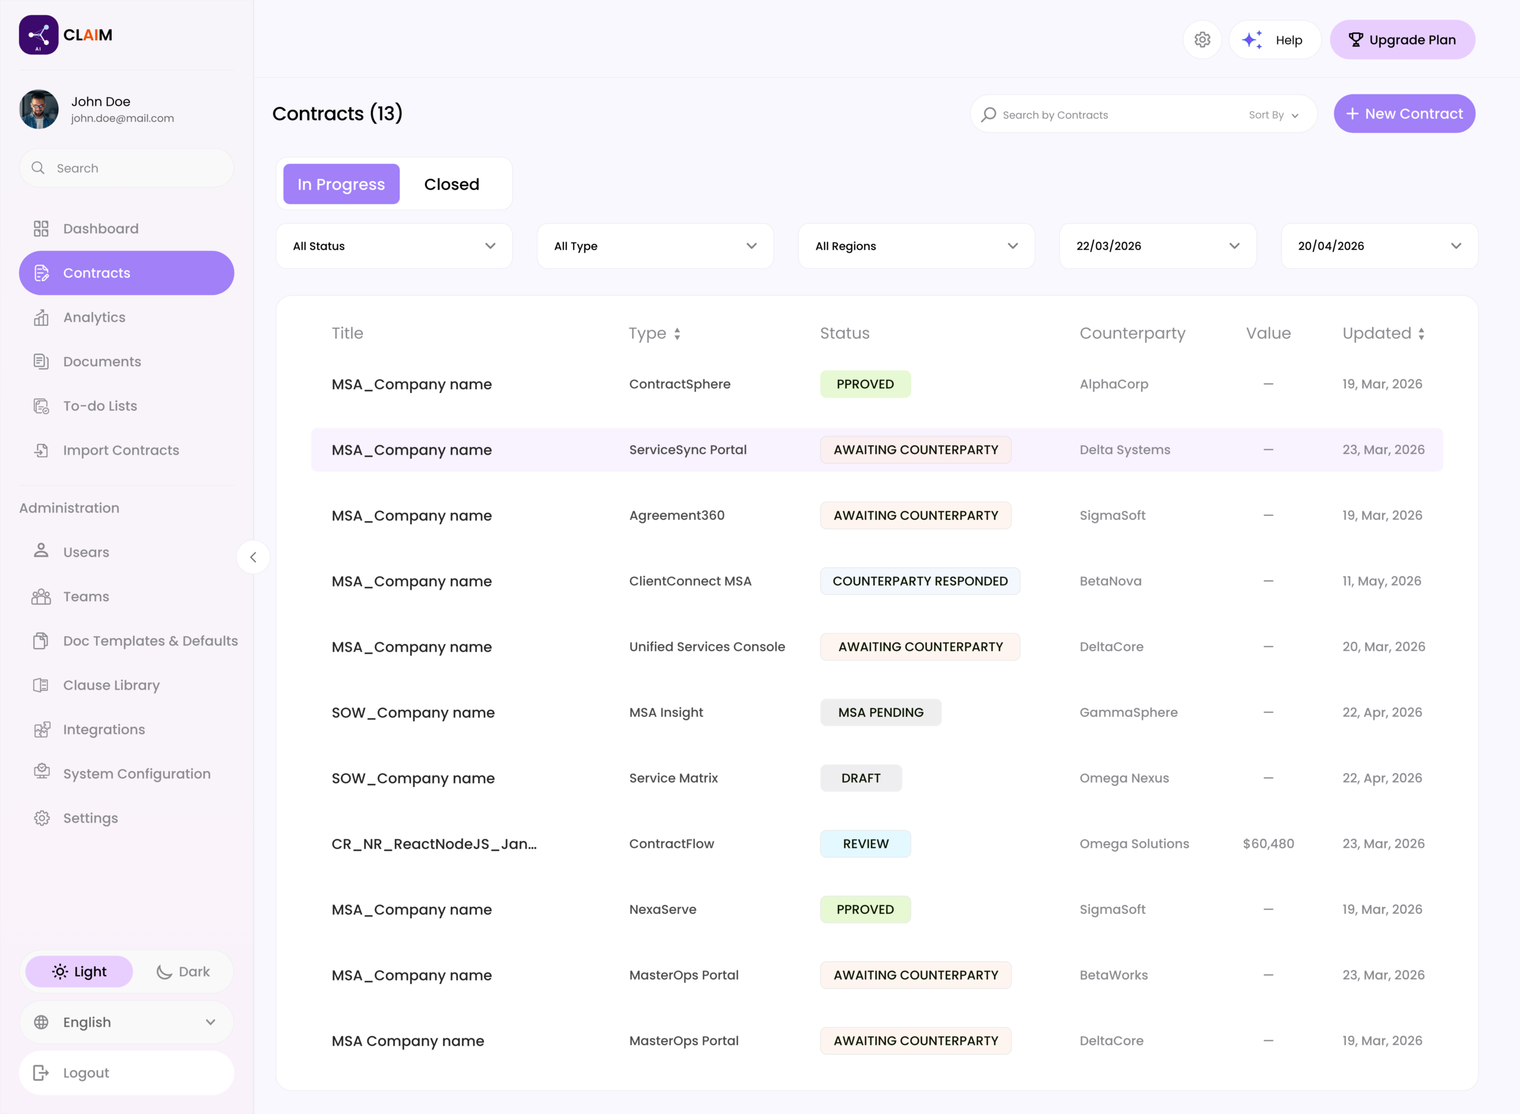The height and width of the screenshot is (1114, 1520).
Task: Open the All Regions filter dropdown
Action: click(x=916, y=246)
